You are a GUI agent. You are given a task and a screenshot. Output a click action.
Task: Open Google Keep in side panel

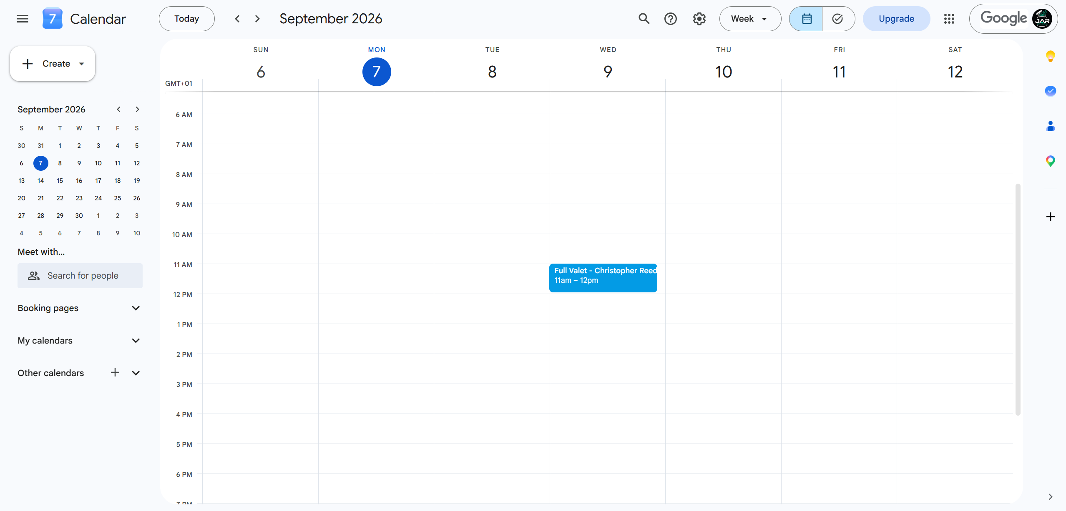(1051, 56)
